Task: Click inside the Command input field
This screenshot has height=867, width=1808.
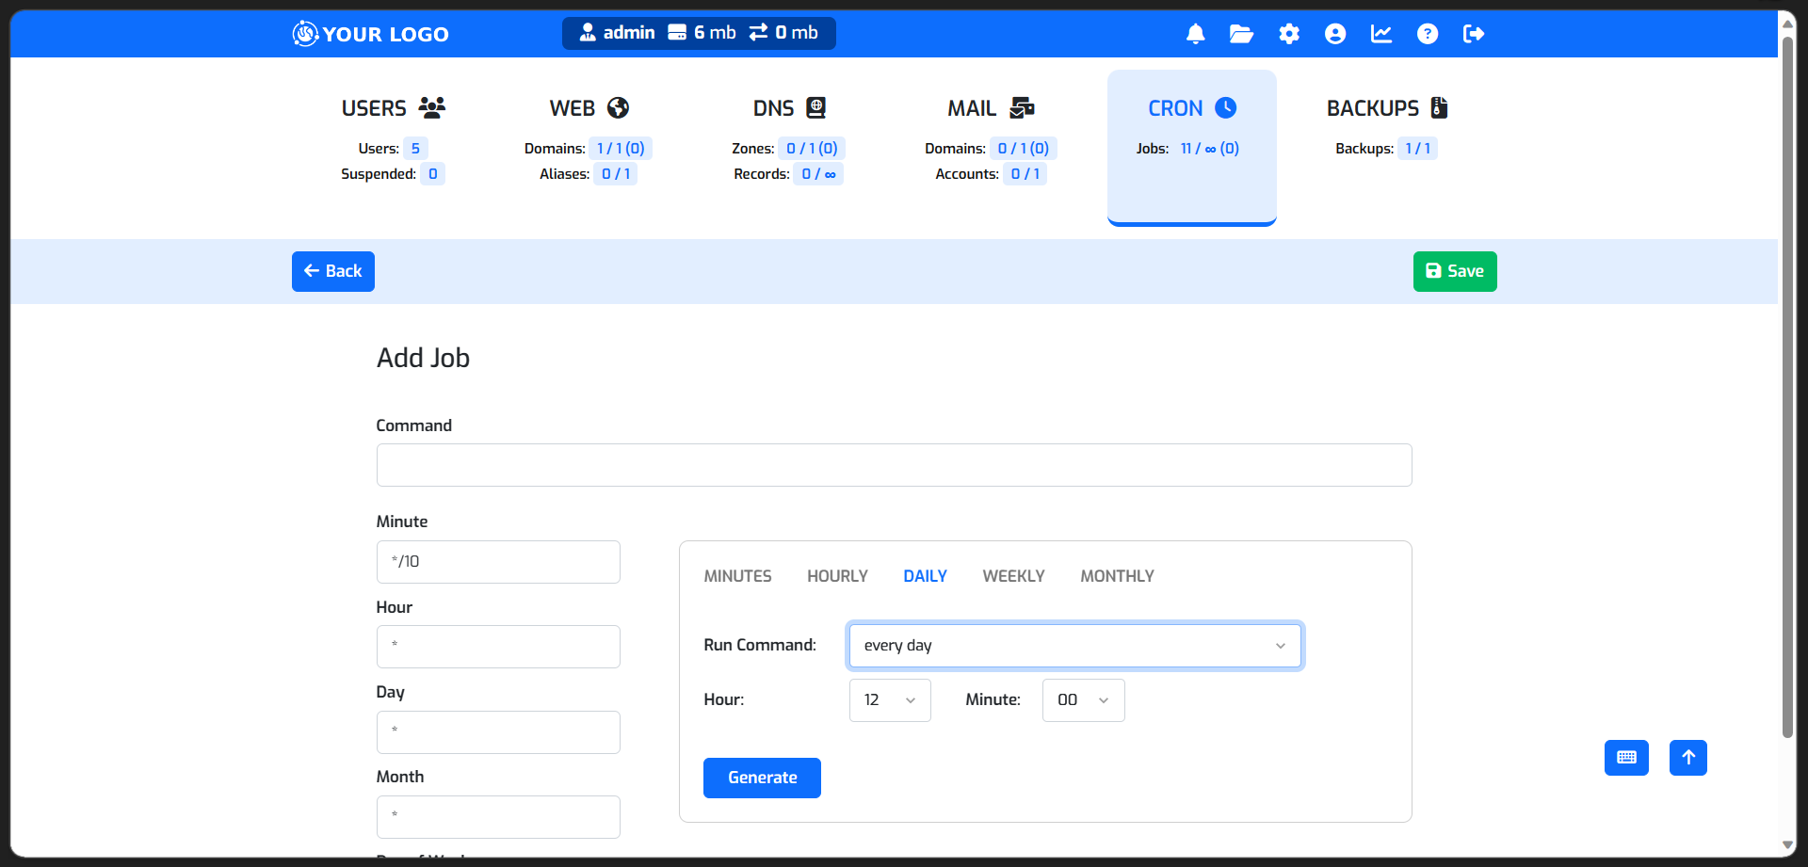Action: (893, 464)
